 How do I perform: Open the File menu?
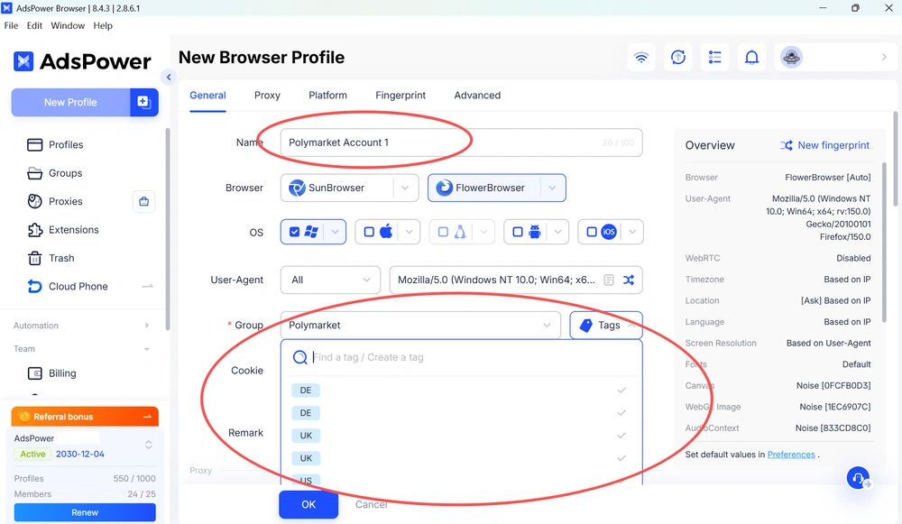pyautogui.click(x=11, y=25)
